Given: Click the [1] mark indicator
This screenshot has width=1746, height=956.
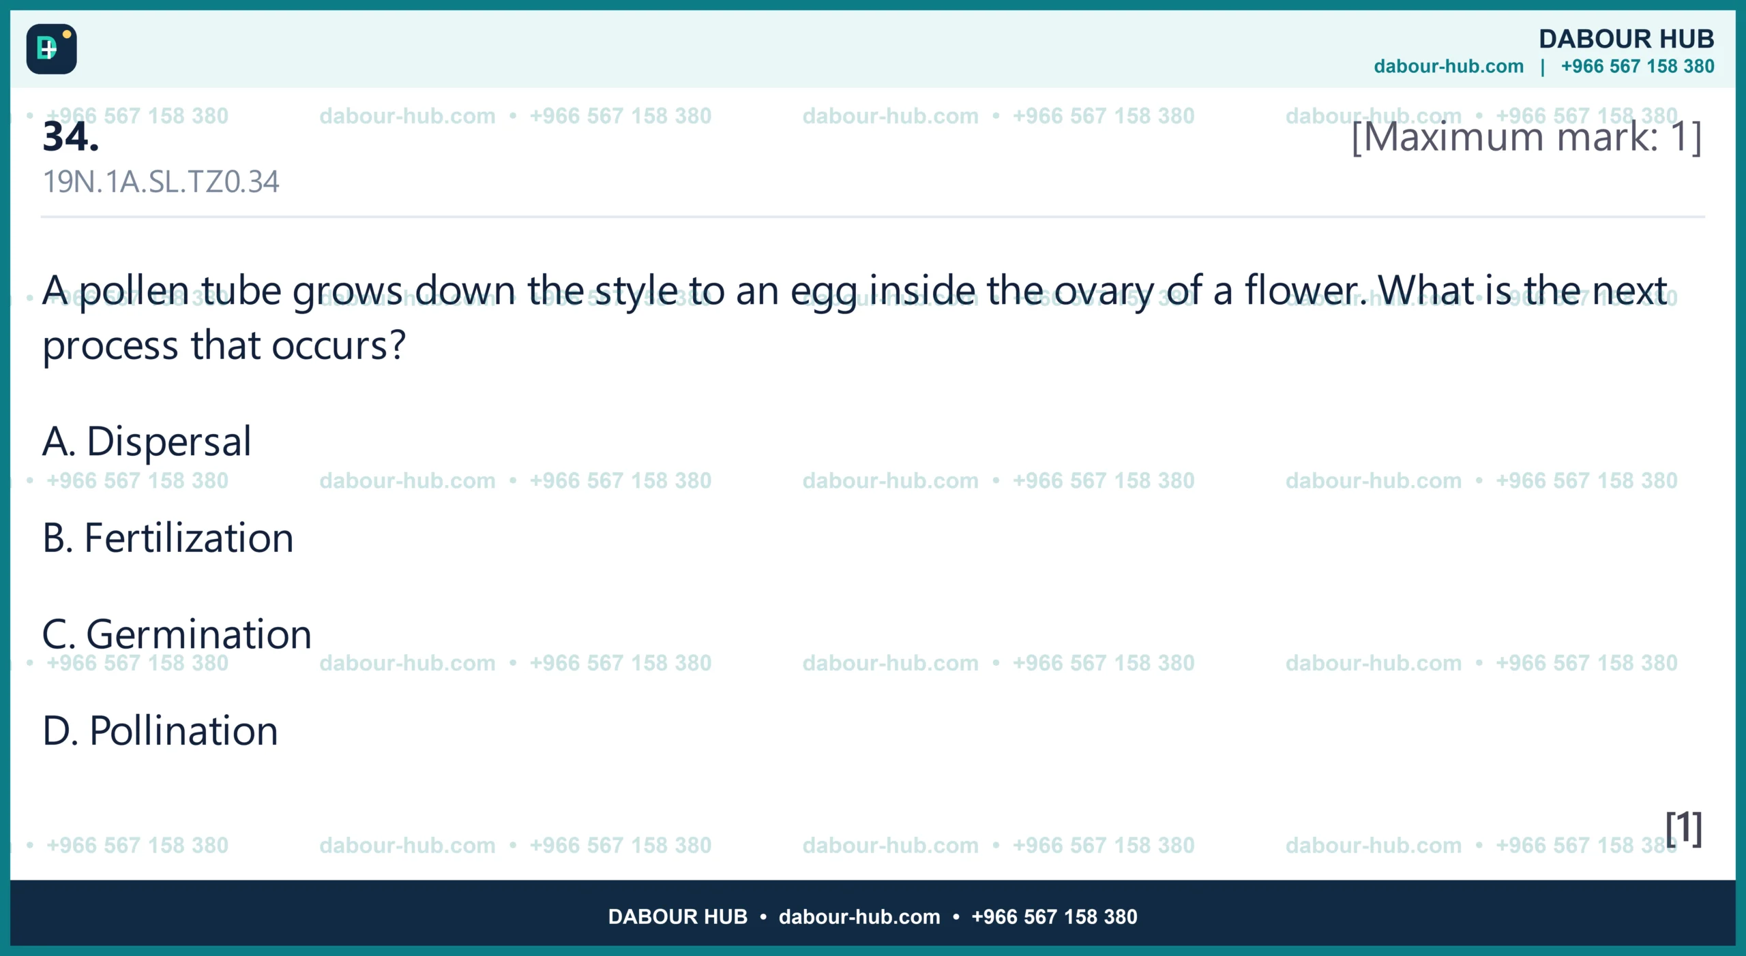Looking at the screenshot, I should click(1683, 829).
